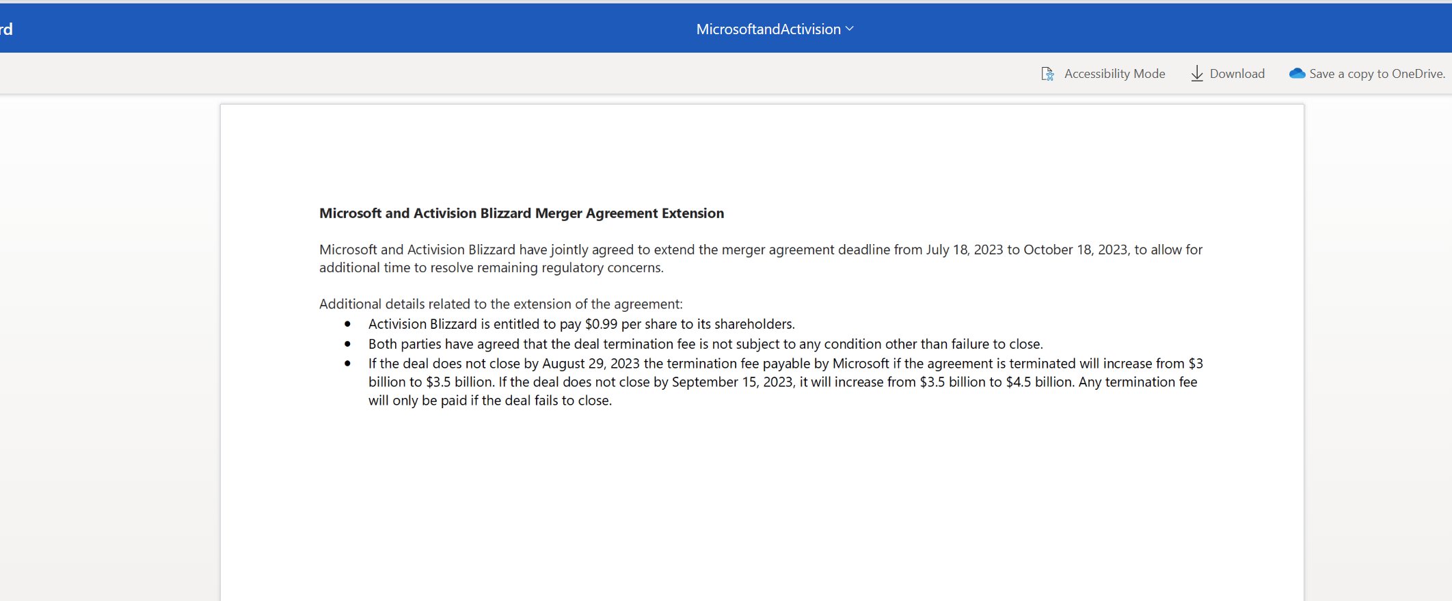
Task: Click the line 'additional time to resolve remaining regulatory concerns.'
Action: tap(492, 268)
